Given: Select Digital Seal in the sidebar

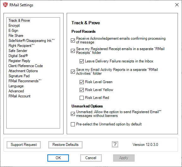Looking at the screenshot, I should point(18,56).
